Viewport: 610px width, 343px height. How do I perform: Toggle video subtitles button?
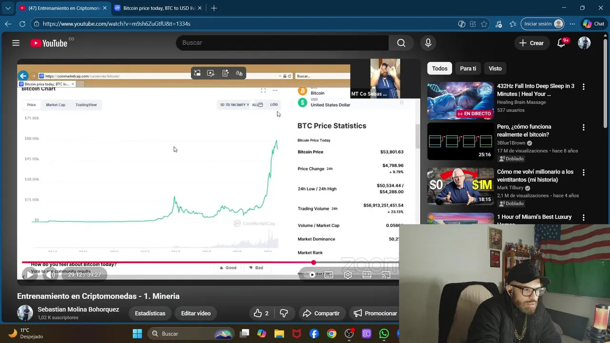(x=329, y=274)
